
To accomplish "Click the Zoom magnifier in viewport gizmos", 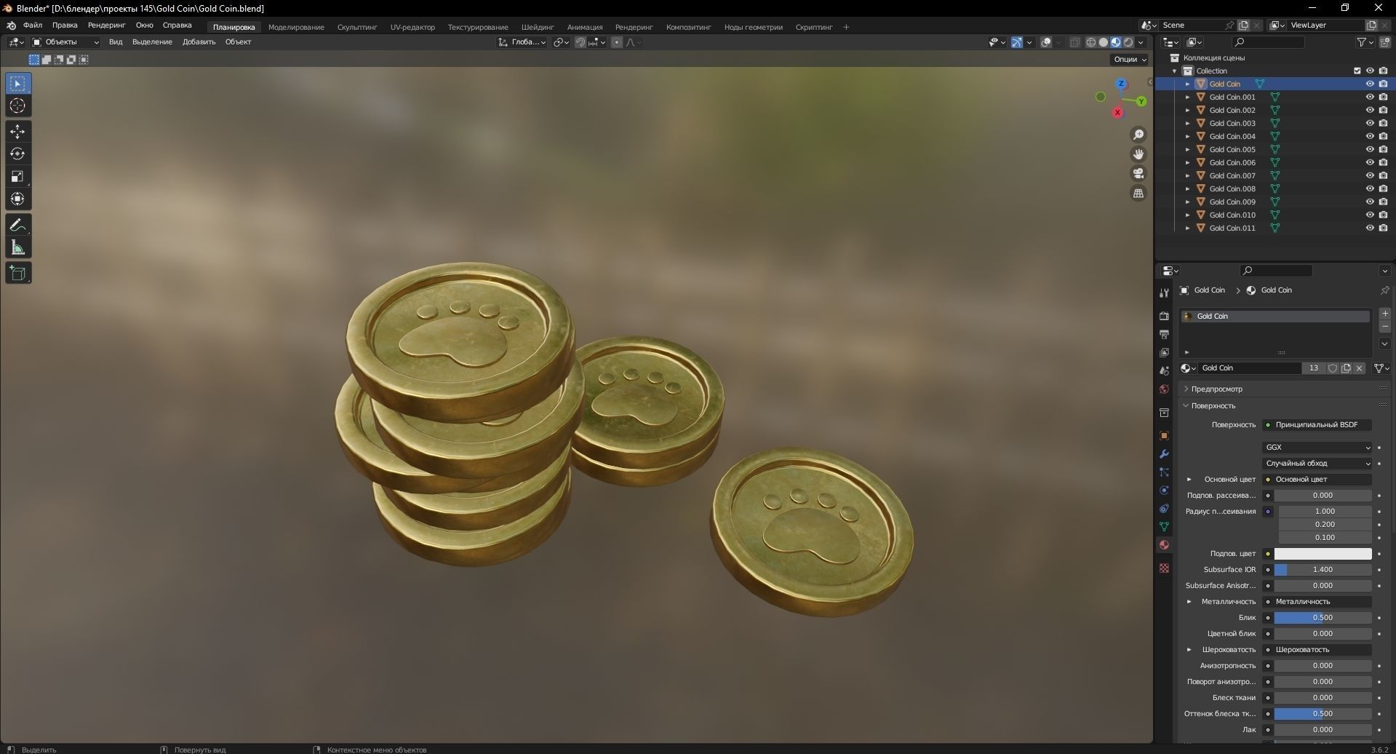I will point(1138,134).
